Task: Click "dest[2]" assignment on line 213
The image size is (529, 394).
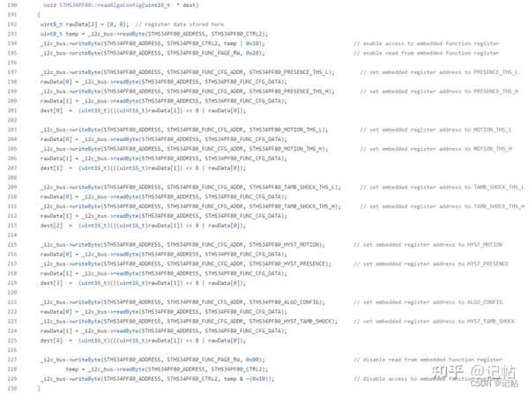Action: click(51, 226)
